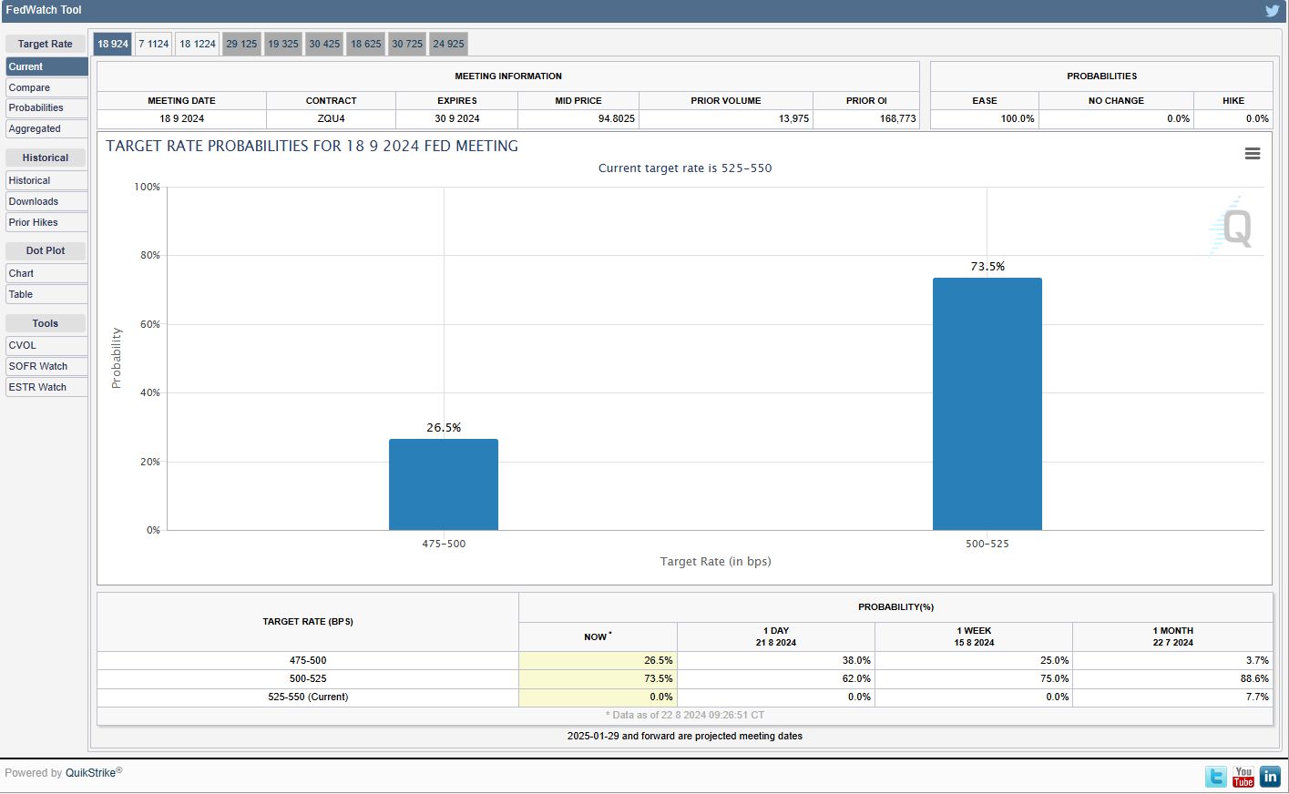Click the ZQU4 contract cell
Viewport: 1289px width, 794px height.
pos(332,118)
